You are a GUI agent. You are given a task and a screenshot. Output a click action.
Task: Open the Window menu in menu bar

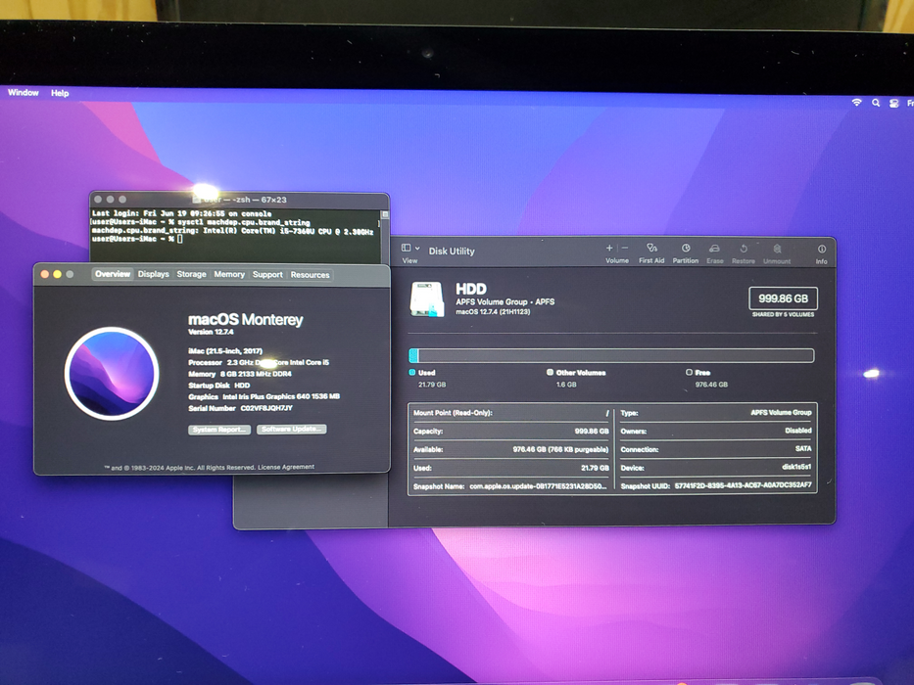[24, 93]
